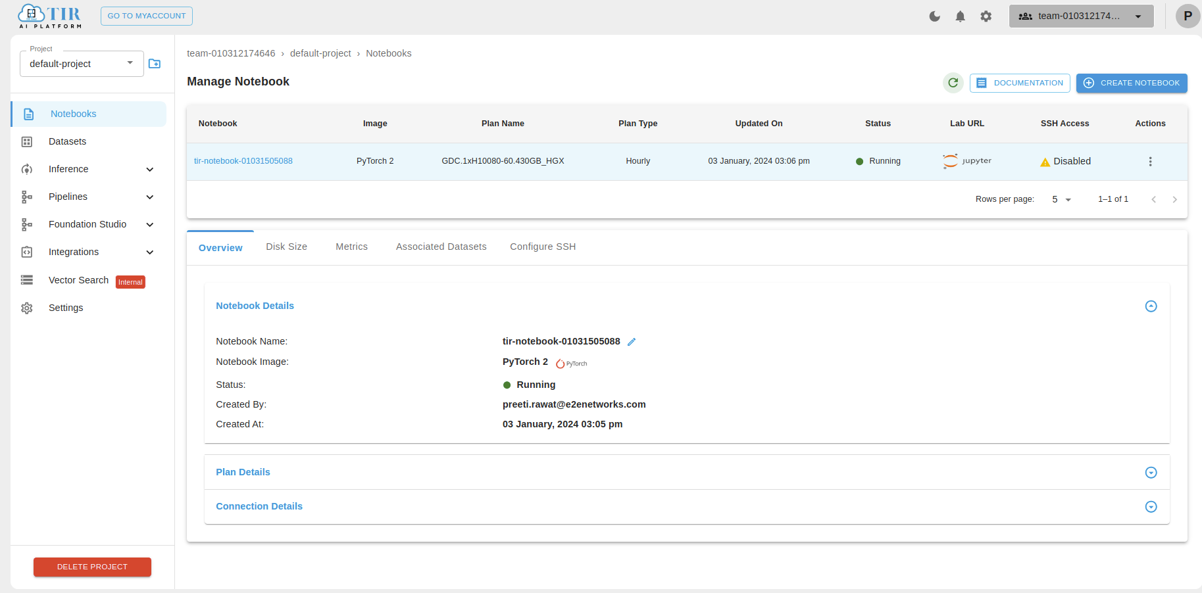This screenshot has width=1202, height=593.
Task: Click the Updated On column header
Action: pyautogui.click(x=759, y=124)
